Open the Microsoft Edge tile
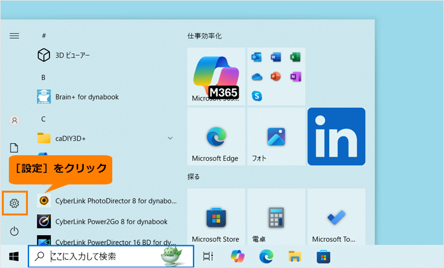The width and height of the screenshot is (444, 268). [x=216, y=137]
